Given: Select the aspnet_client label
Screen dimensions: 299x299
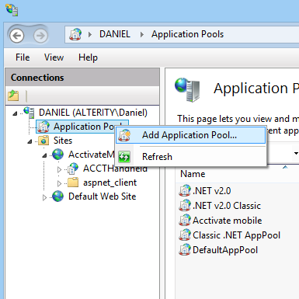Looking at the screenshot, I should (x=110, y=183).
